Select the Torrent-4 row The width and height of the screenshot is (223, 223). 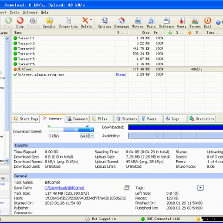point(117,53)
